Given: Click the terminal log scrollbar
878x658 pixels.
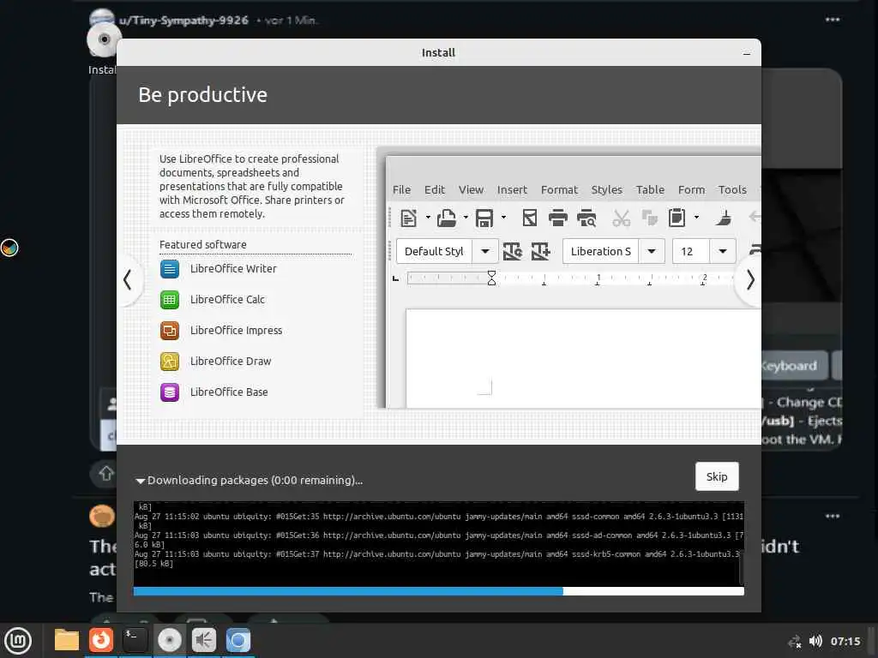Looking at the screenshot, I should tap(742, 567).
